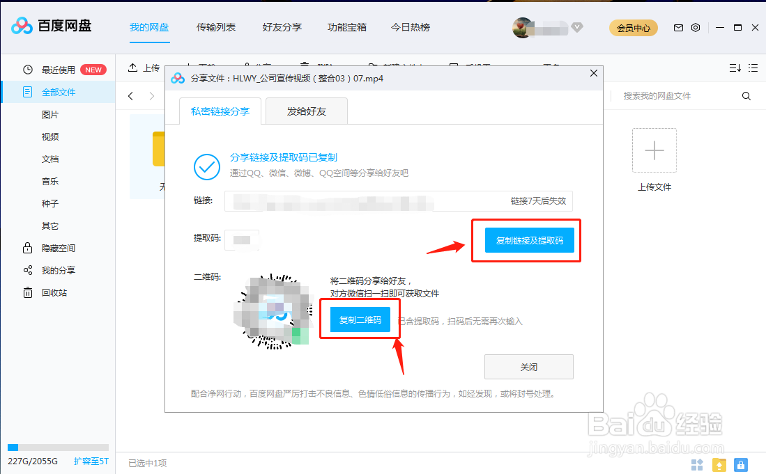Click the VIP diamond badge icon
766x474 pixels.
coord(577,27)
